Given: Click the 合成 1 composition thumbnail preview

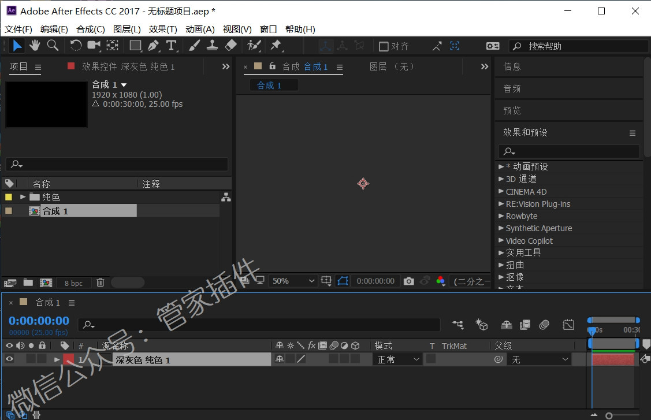Looking at the screenshot, I should [x=46, y=104].
